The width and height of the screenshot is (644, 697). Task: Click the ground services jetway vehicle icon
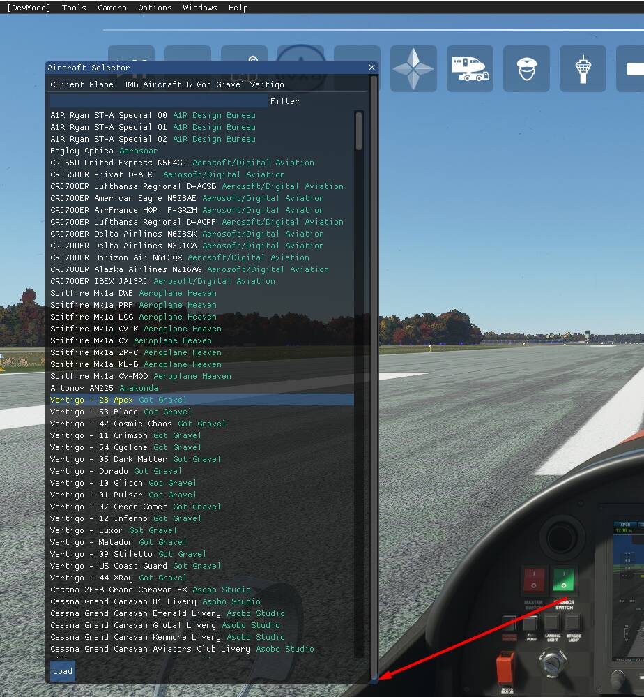(470, 68)
